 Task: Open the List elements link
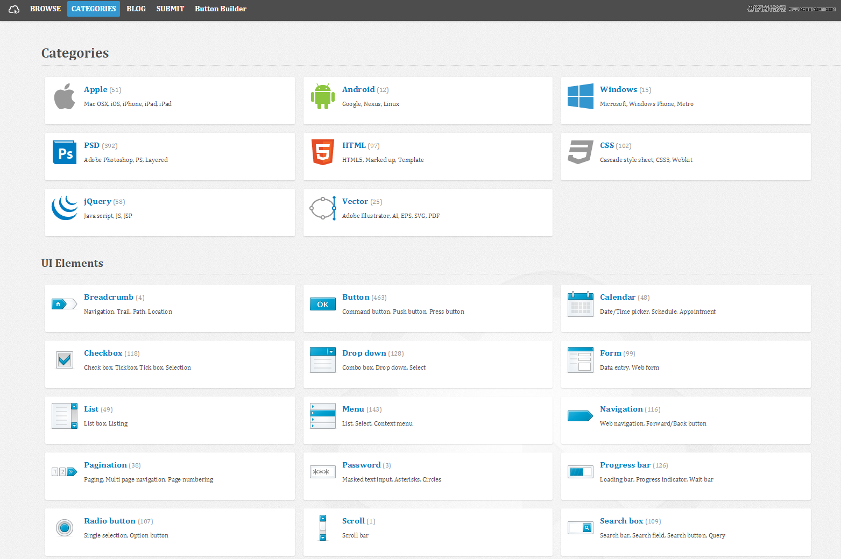(x=91, y=409)
